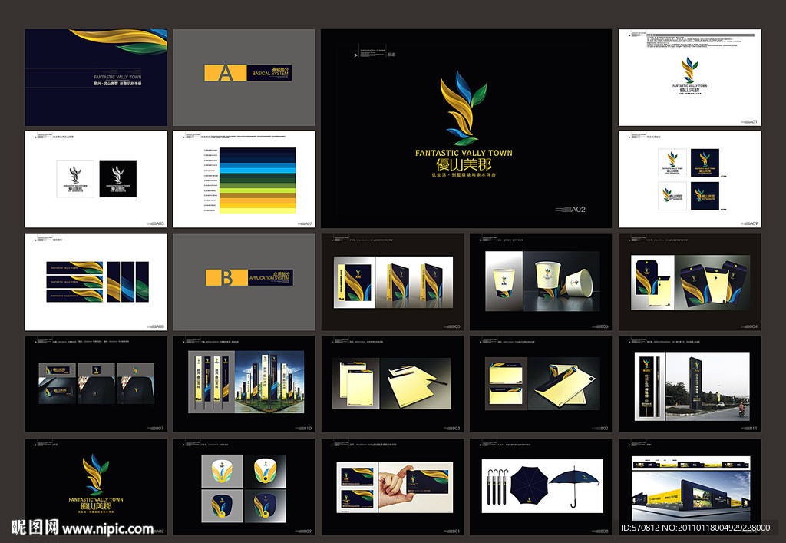Click the BASICAL SYSTEM section title
786x543 pixels.
coord(271,74)
